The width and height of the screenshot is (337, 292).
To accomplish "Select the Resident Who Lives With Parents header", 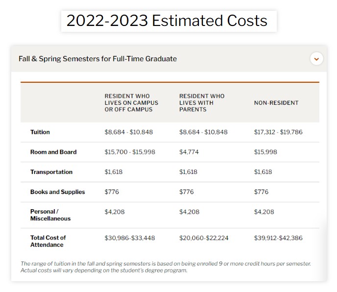I will coord(202,103).
